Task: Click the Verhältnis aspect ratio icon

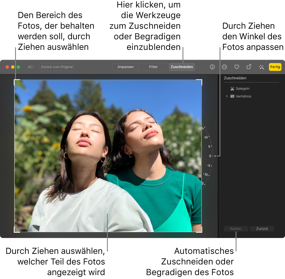Action: pyautogui.click(x=232, y=96)
